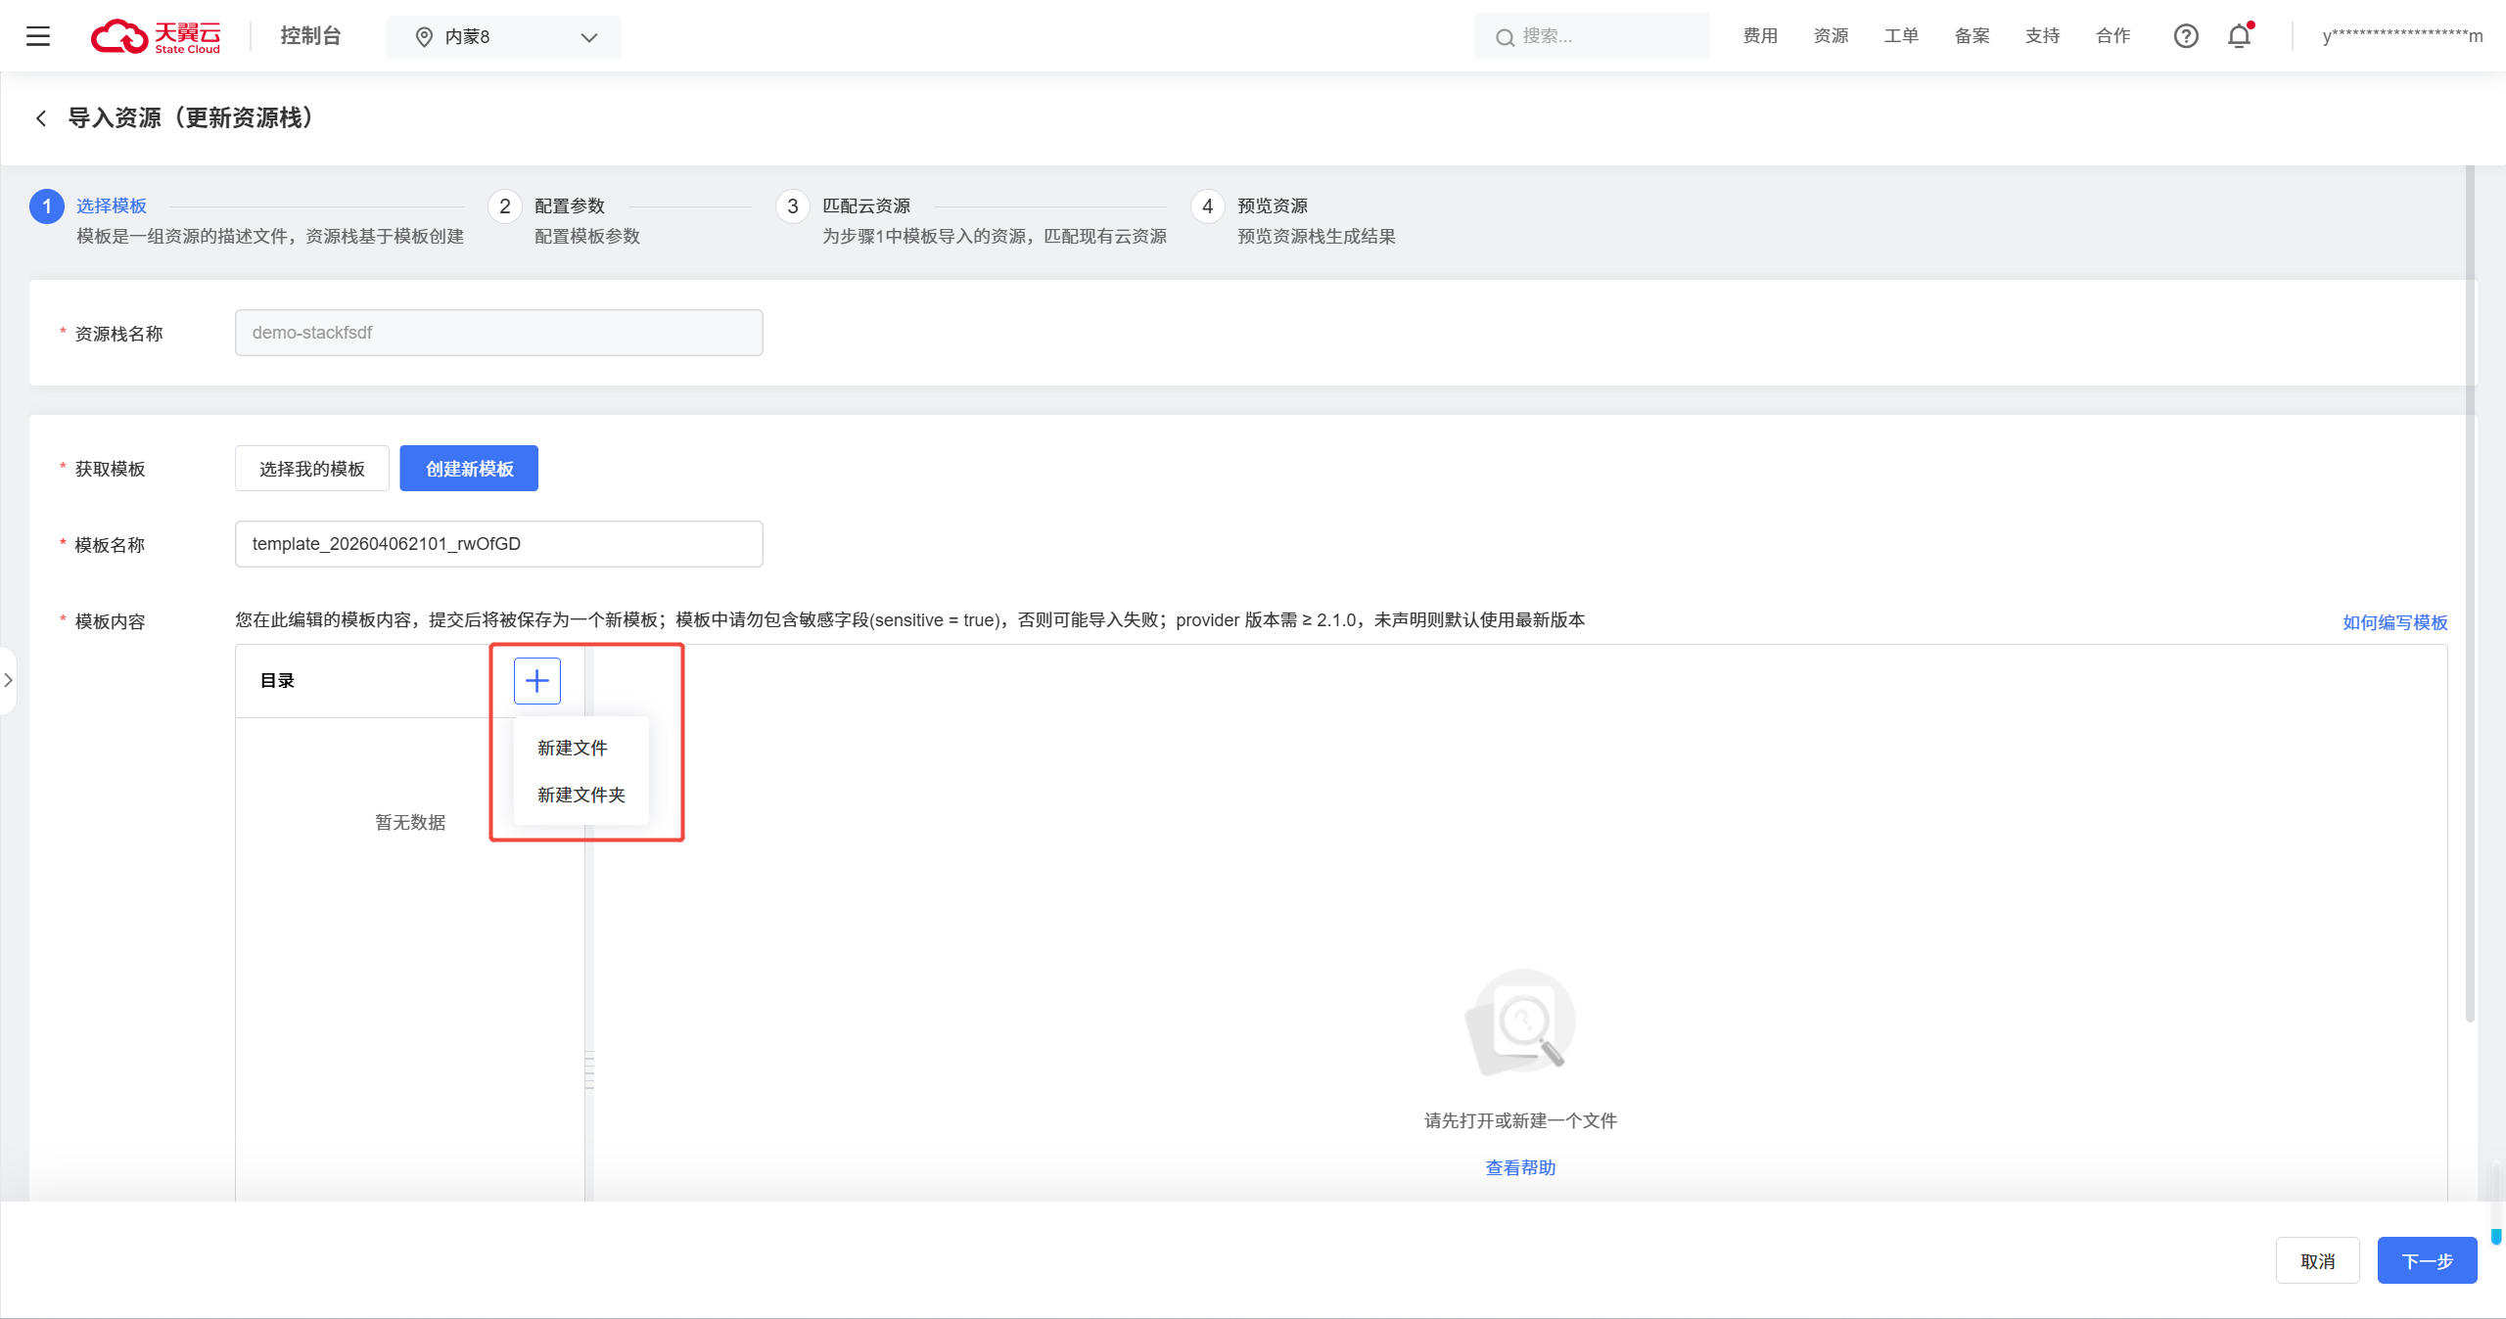
Task: Open the help question mark icon
Action: pos(2186,36)
